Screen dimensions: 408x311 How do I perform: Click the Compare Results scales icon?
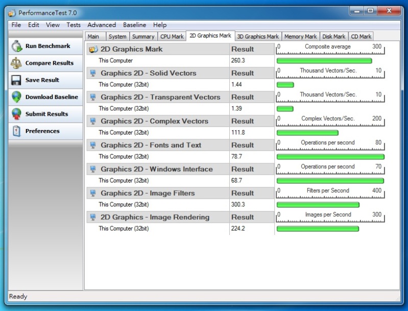pos(16,63)
